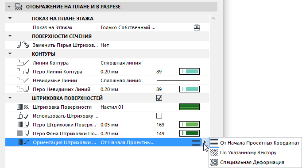Click pen number 89 in Перо Линий Контура row
This screenshot has width=302, height=168.
[159, 72]
